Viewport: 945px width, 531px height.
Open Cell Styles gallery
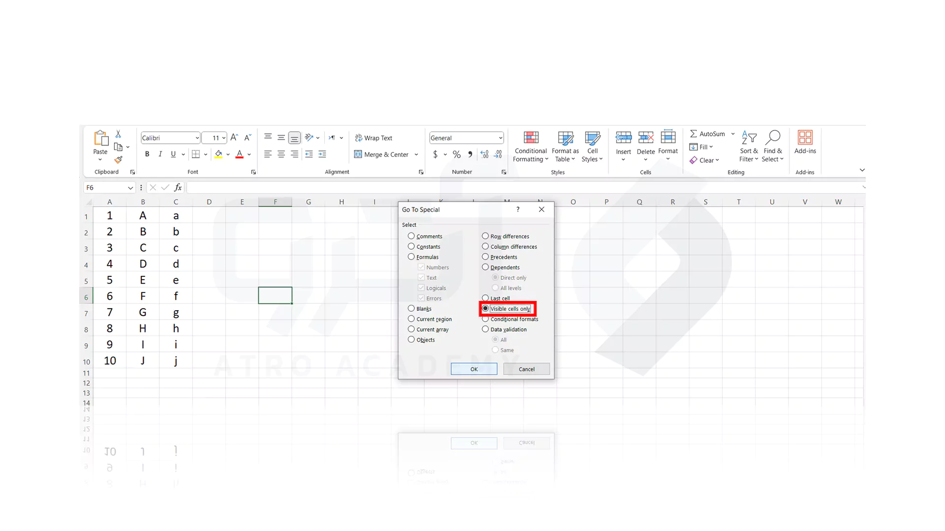[592, 147]
